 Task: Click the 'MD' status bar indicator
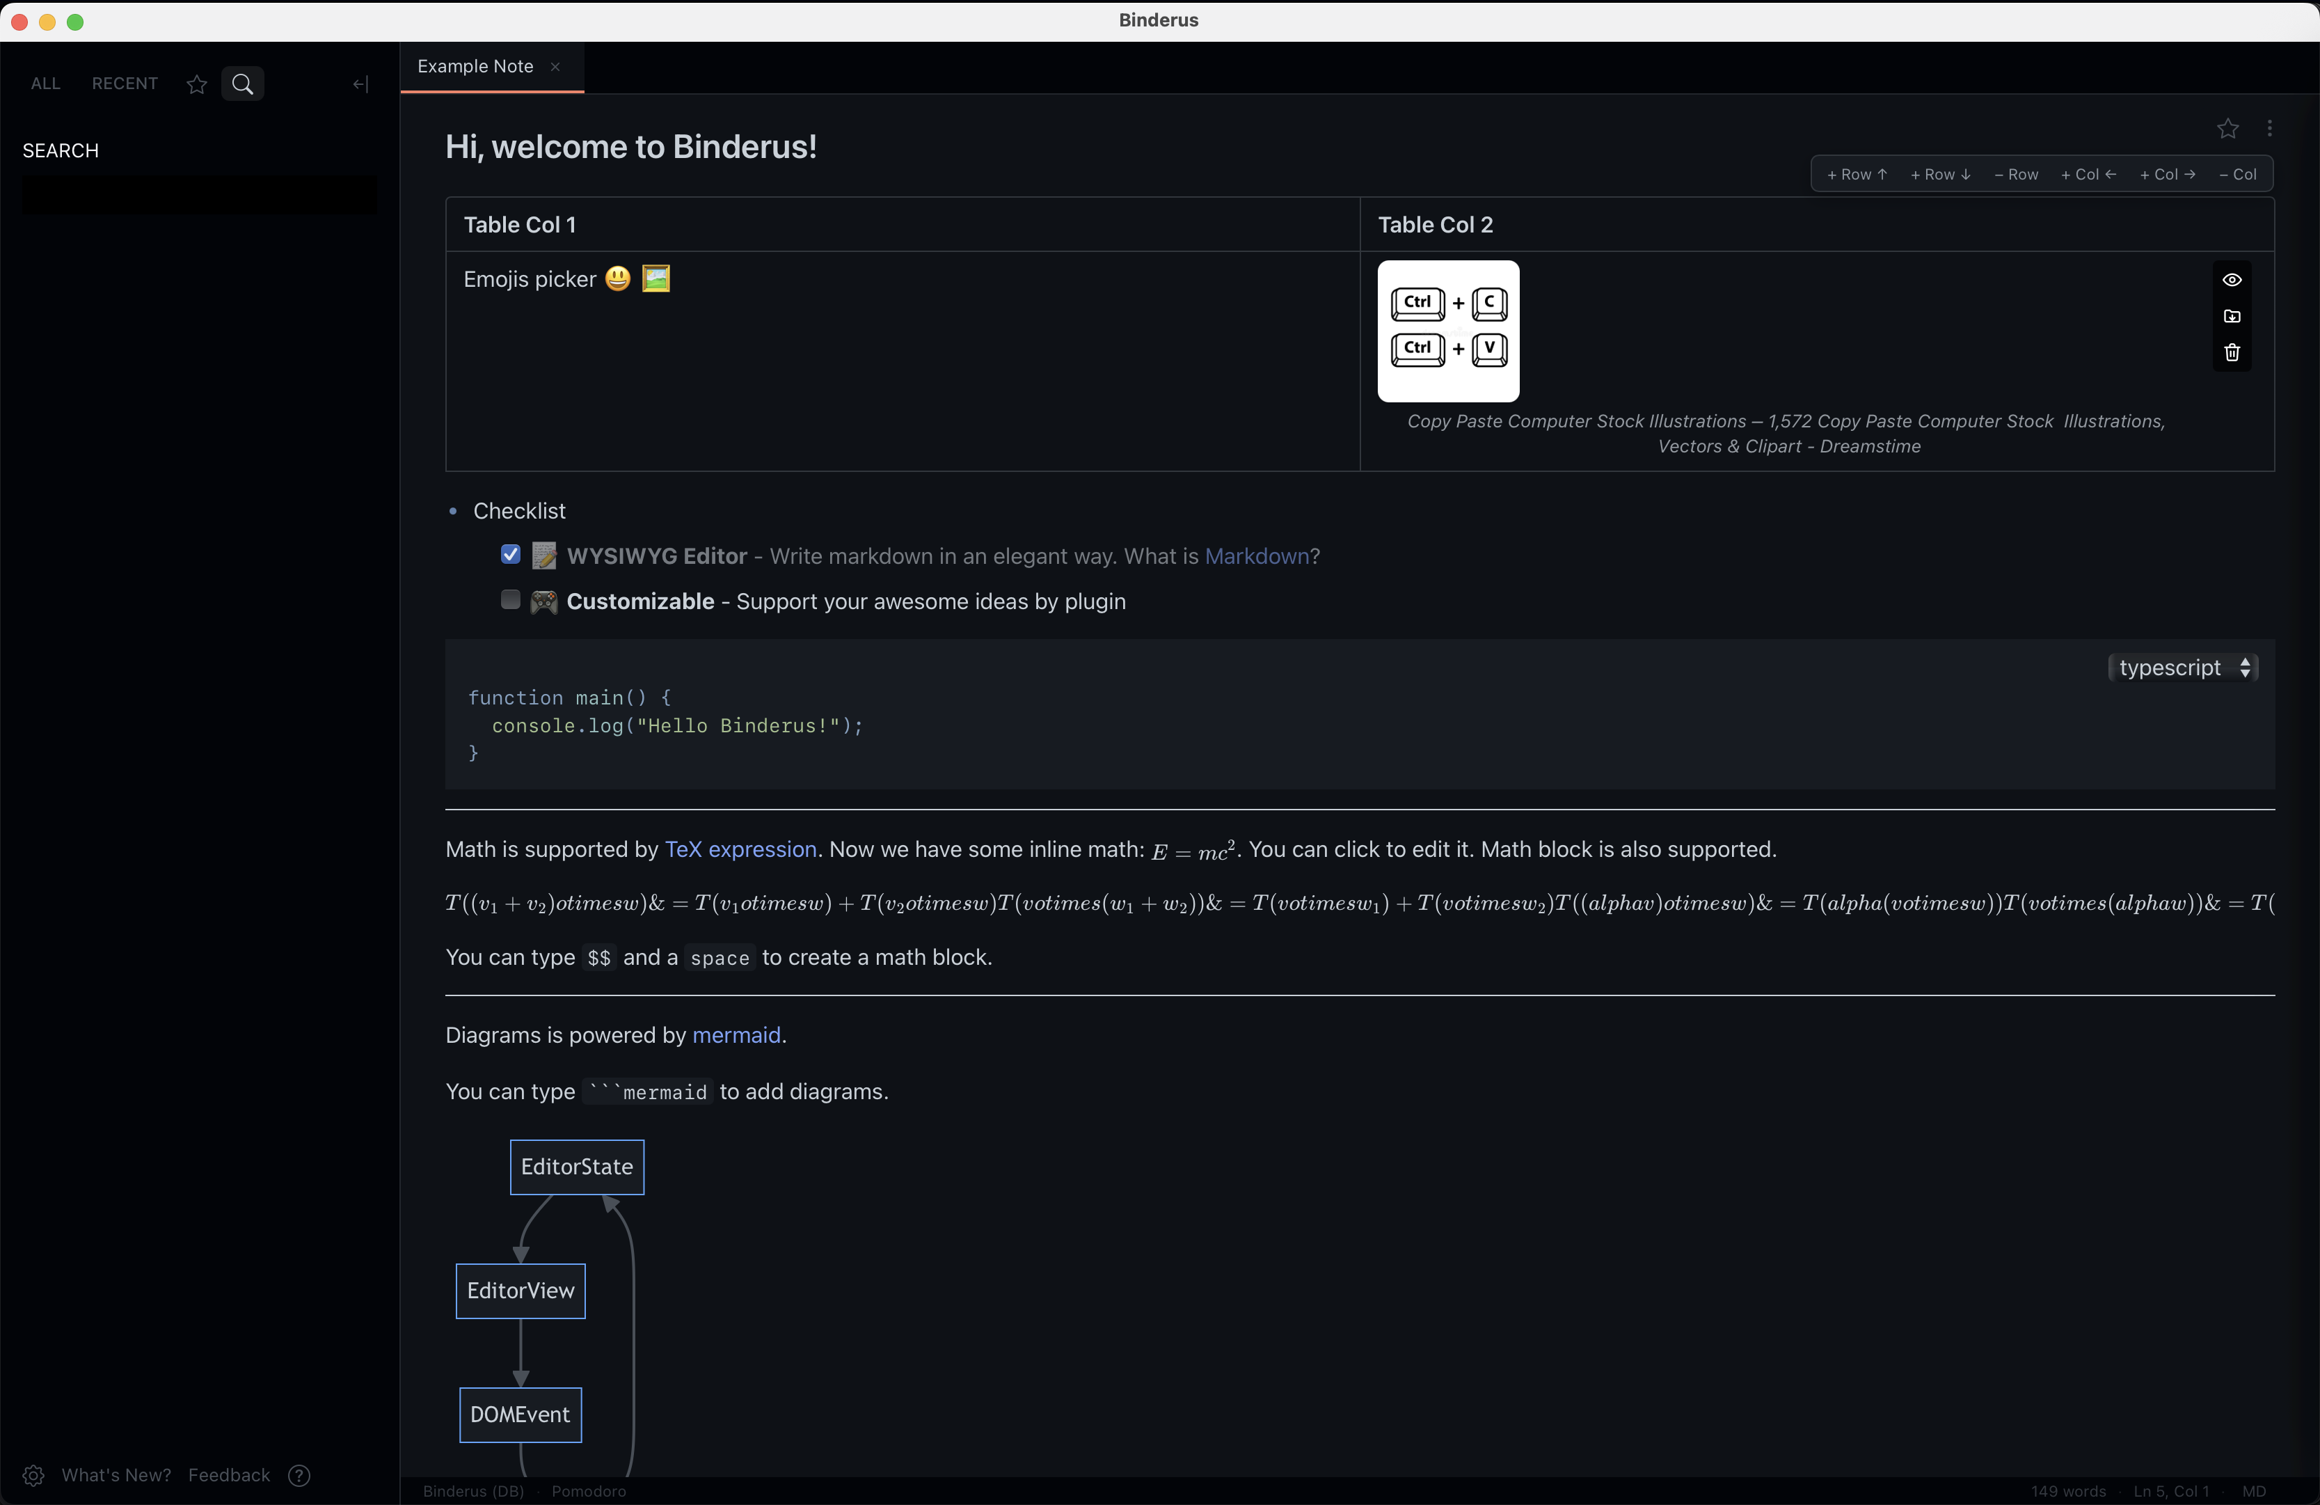coord(2254,1491)
